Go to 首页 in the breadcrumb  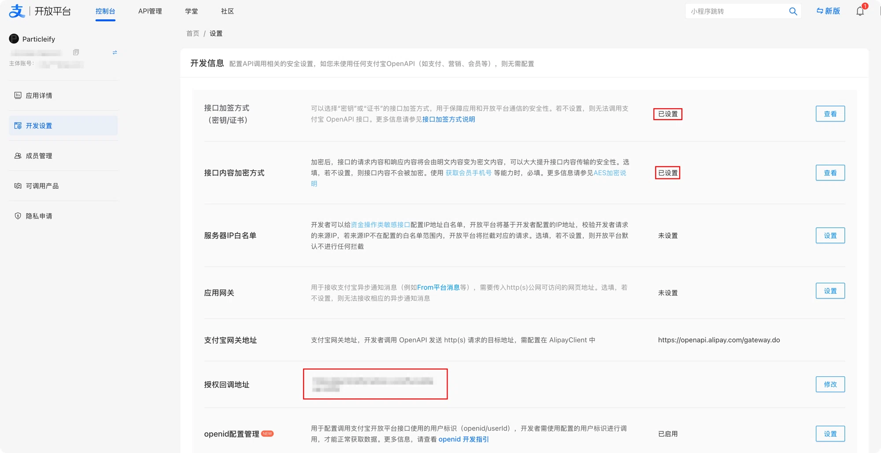[x=192, y=33]
